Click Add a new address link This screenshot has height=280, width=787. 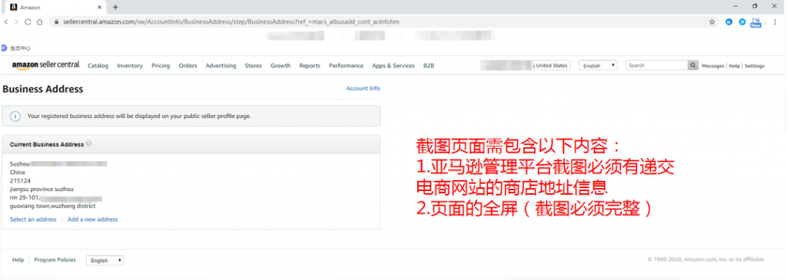click(x=93, y=219)
